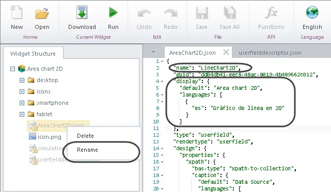Click the Redo arrow icon
This screenshot has height=192, width=331.
tap(170, 13)
